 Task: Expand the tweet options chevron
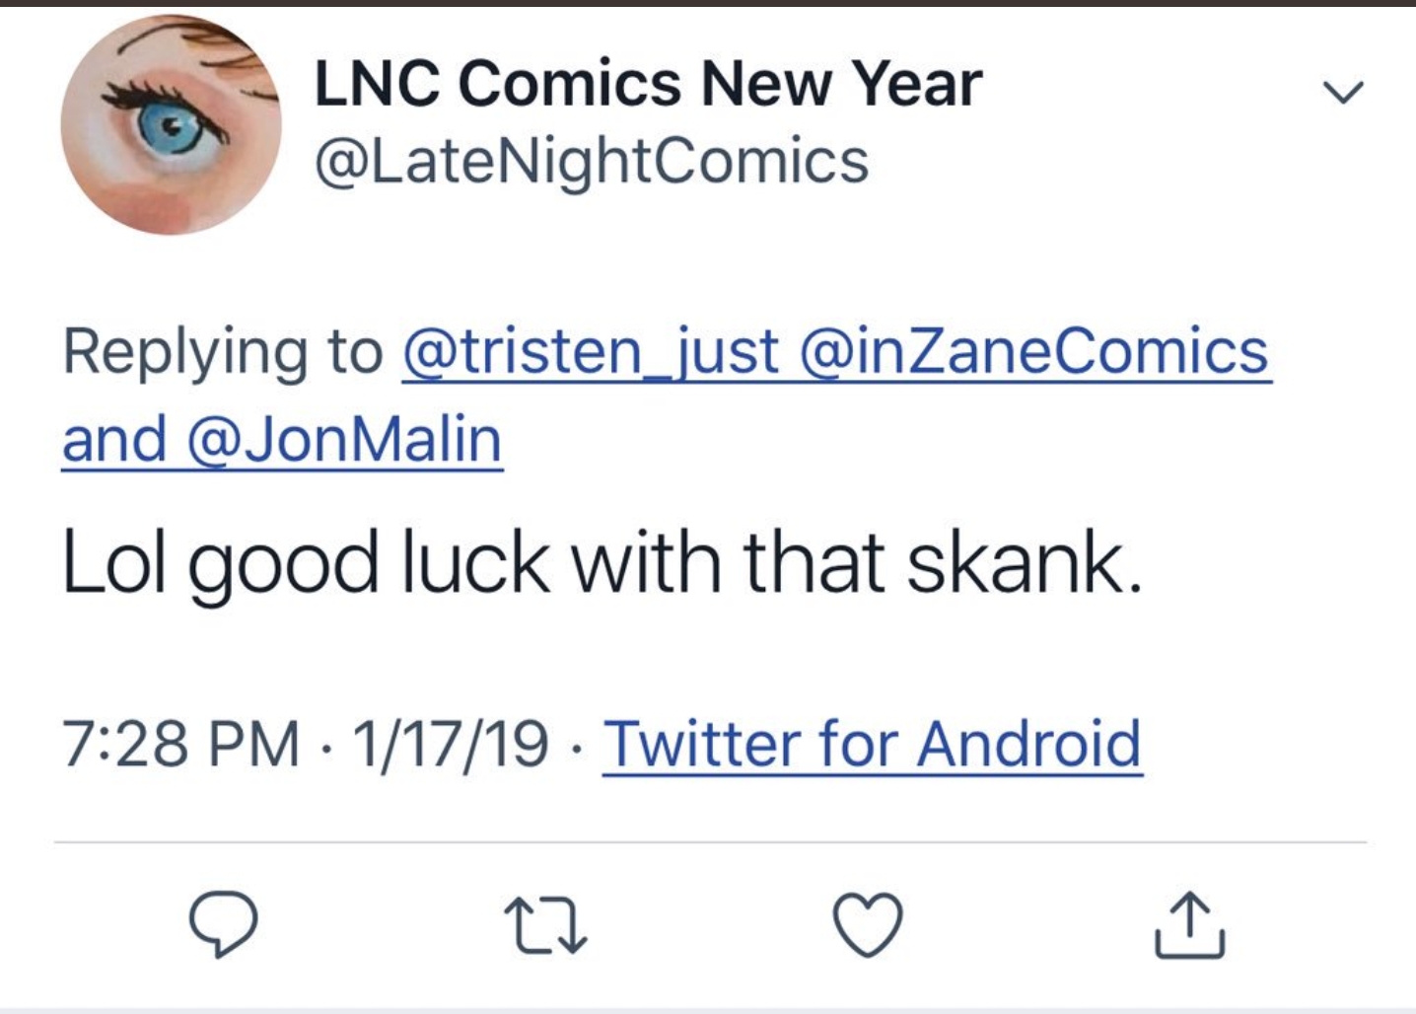coord(1343,93)
